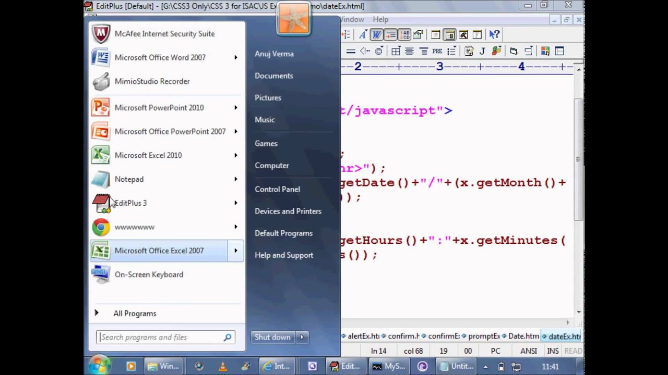The width and height of the screenshot is (668, 375).
Task: Switch to the promptEx document tab
Action: pos(481,336)
